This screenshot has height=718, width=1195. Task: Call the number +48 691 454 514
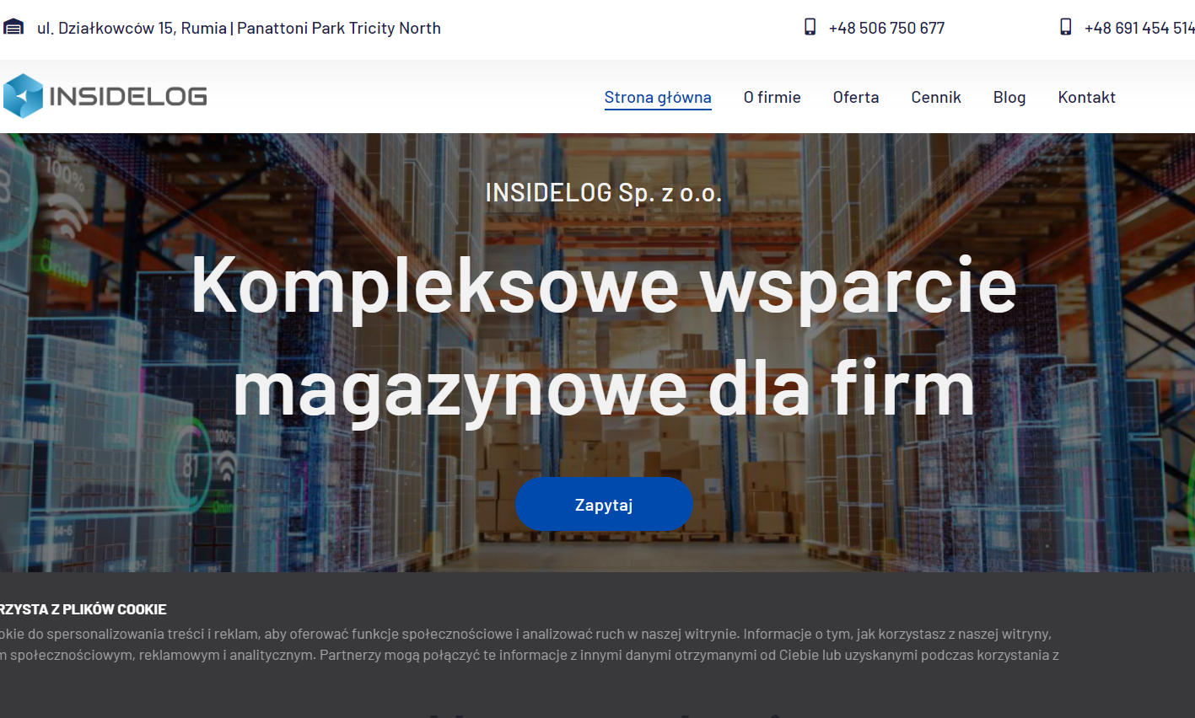pos(1138,28)
